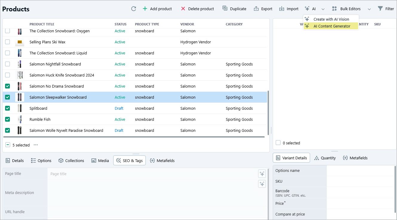This screenshot has height=220, width=397.
Task: Click the Selling Plans Ski Wax thumbnail
Action: [20, 42]
